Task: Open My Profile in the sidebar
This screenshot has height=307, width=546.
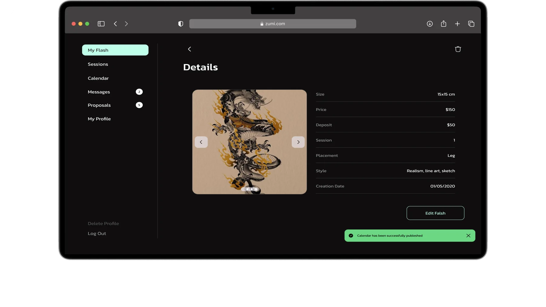Action: point(99,119)
